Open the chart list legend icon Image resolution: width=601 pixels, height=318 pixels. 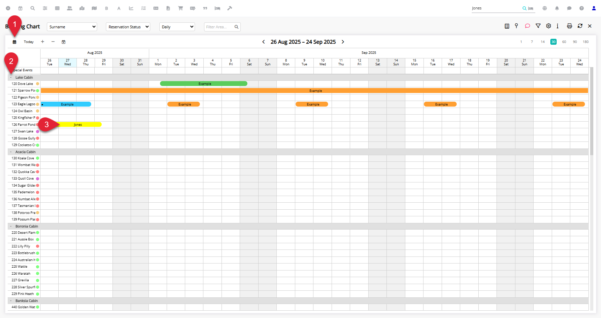coord(507,26)
